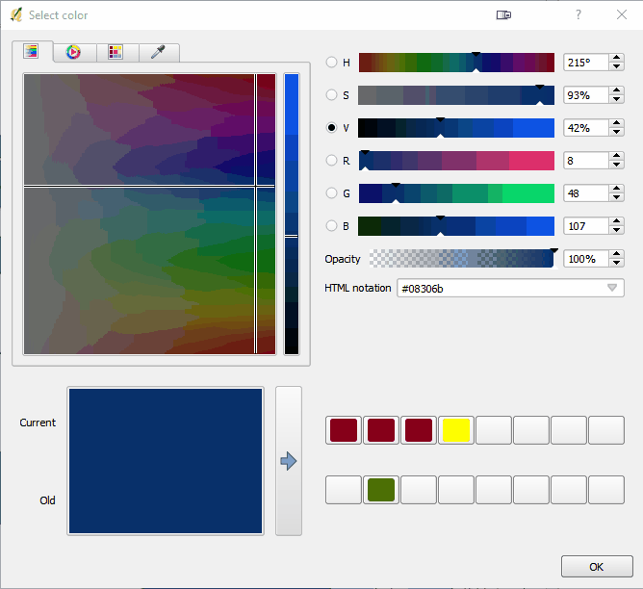
Task: Increase the red value 8
Action: click(616, 156)
